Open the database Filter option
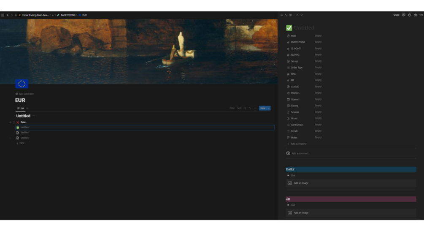The image size is (424, 239). pyautogui.click(x=232, y=108)
